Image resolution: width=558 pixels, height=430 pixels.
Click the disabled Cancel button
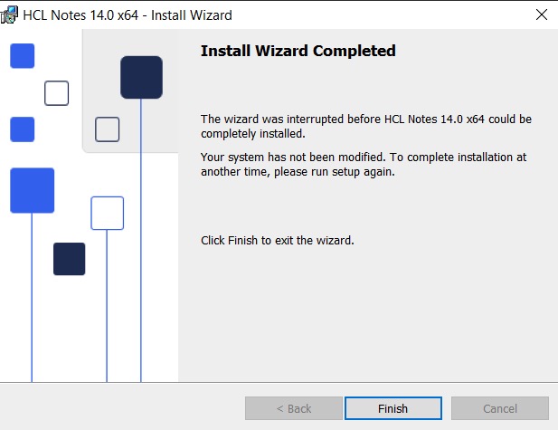(x=499, y=408)
